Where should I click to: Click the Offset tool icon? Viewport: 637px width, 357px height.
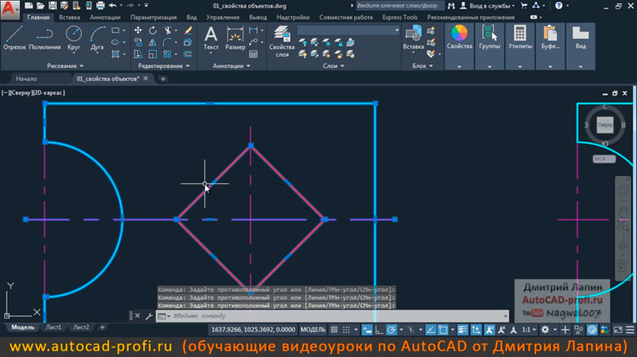click(188, 54)
